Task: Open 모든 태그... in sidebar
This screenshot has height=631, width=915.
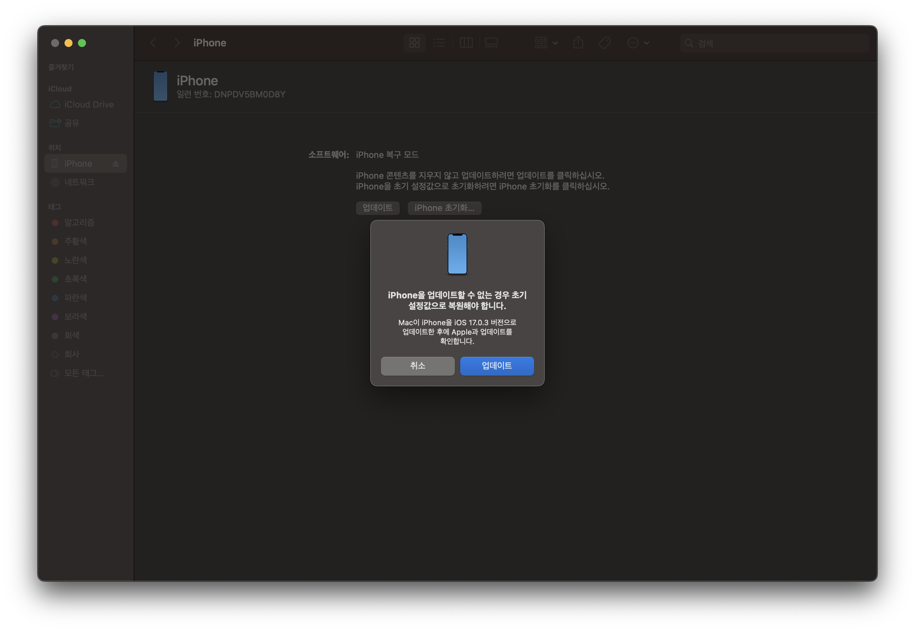Action: click(x=84, y=373)
